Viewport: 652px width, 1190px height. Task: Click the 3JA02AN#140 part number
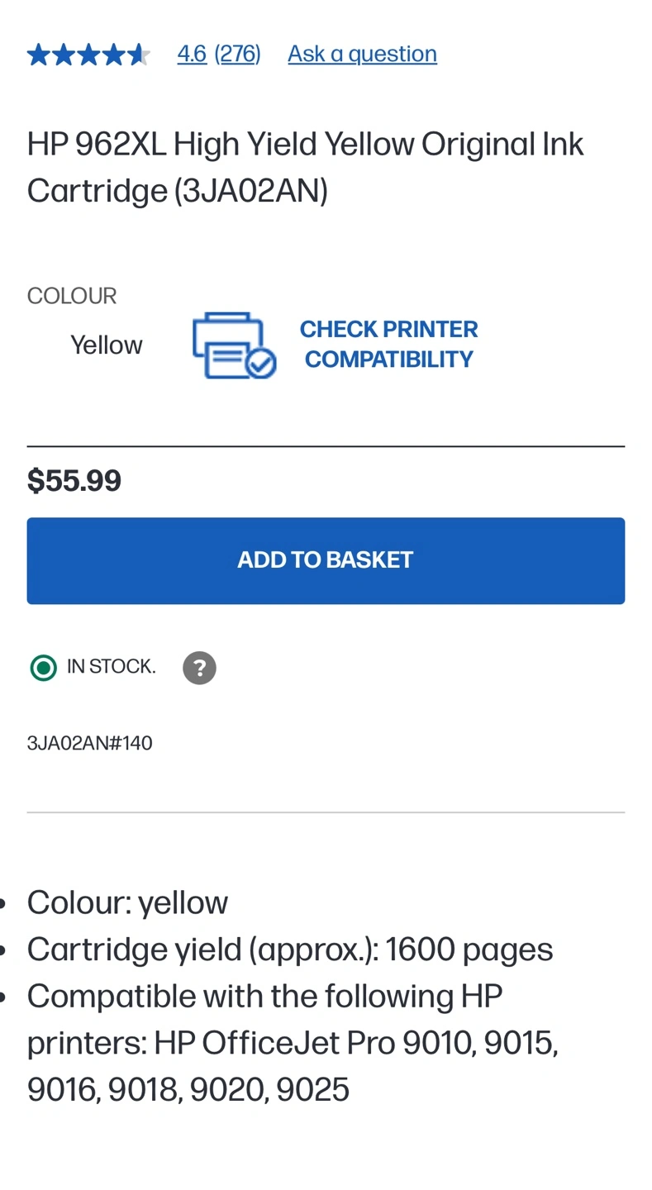(89, 743)
